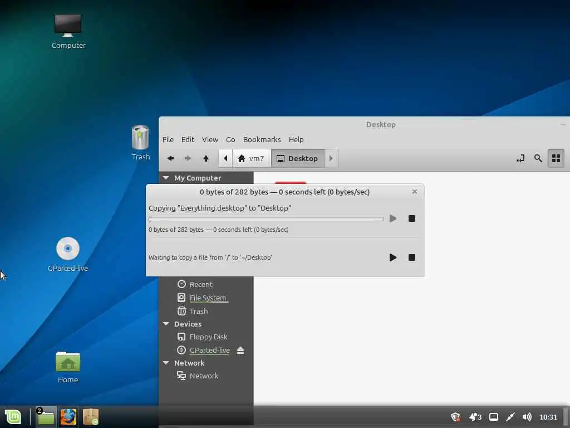Open the update manager shield tray icon
Image resolution: width=570 pixels, height=428 pixels.
pyautogui.click(x=455, y=417)
